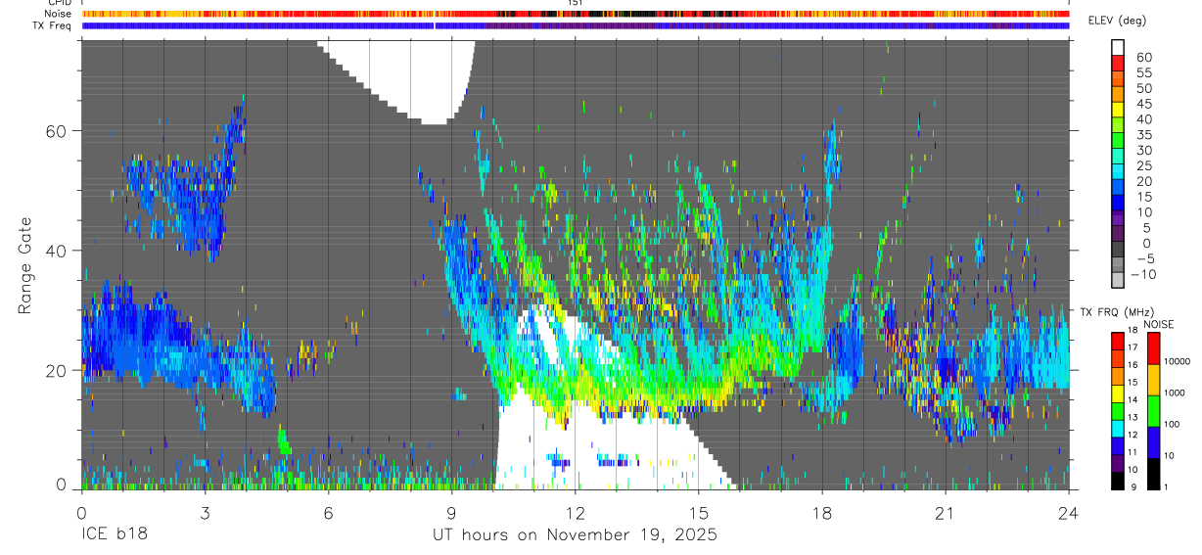Click UT hours axis tick '9'
The height and width of the screenshot is (555, 1202).
click(451, 512)
